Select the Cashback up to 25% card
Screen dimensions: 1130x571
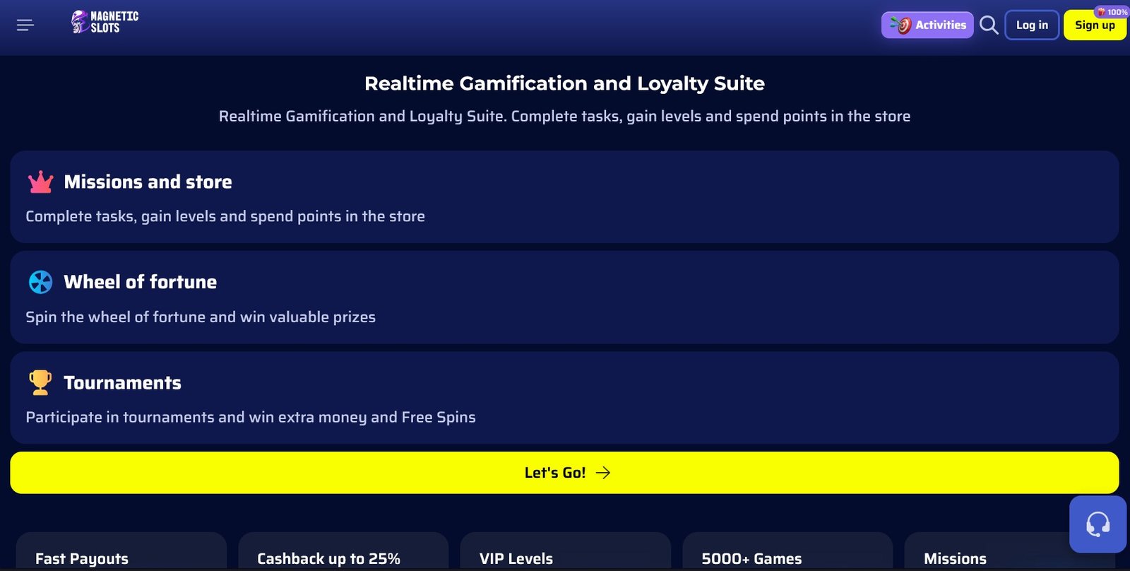click(343, 555)
